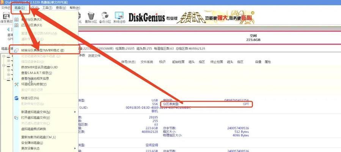Switch to the 浏览文件 tab
This screenshot has width=341, height=152.
(94, 56)
